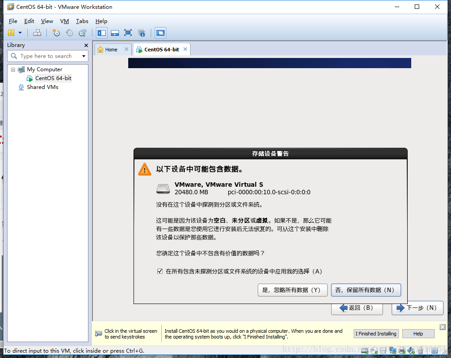The image size is (451, 358).
Task: Toggle the apply-my-choice-to-all-devices checkbox
Action: tap(160, 271)
